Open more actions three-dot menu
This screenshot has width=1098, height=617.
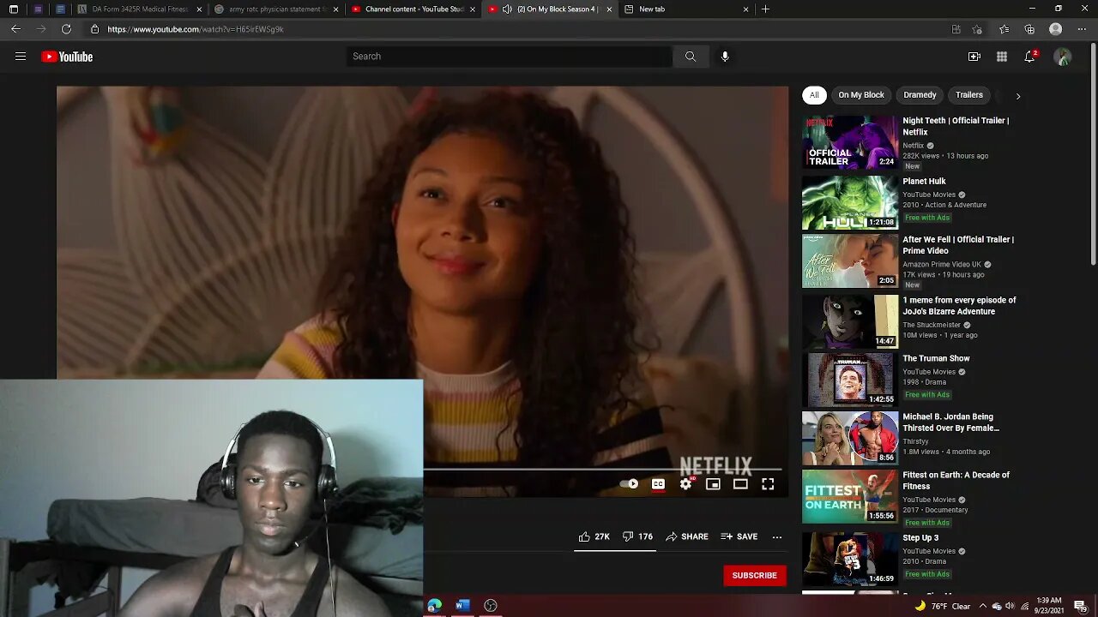777,536
